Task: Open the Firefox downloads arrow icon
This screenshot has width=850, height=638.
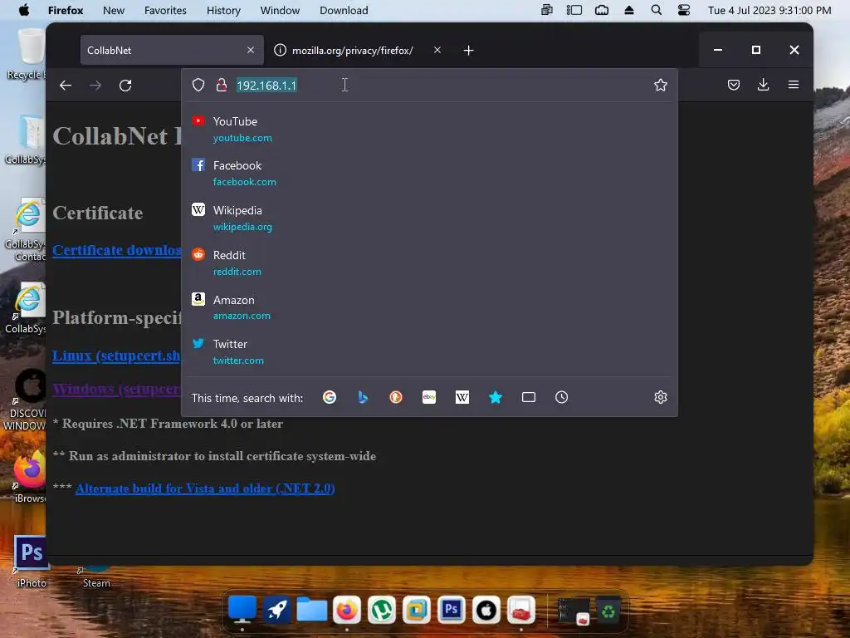Action: [764, 85]
